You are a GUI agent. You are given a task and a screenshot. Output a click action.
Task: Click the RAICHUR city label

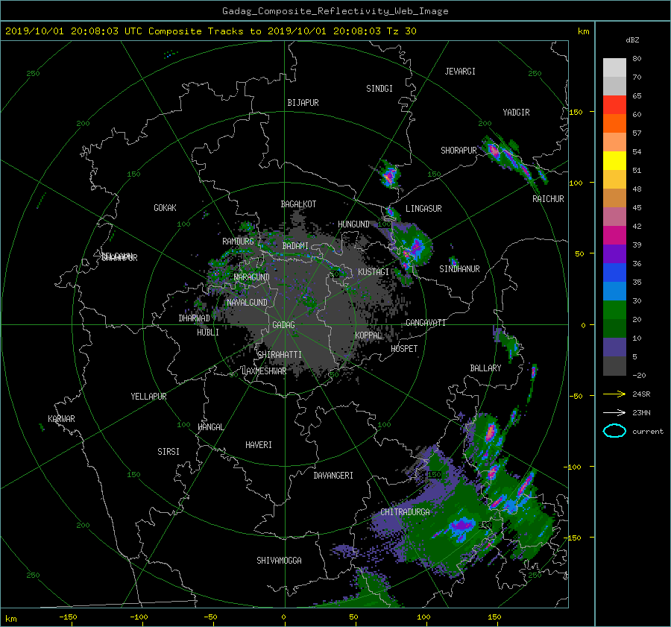point(548,199)
